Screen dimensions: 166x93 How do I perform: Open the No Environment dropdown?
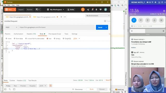click(98, 16)
